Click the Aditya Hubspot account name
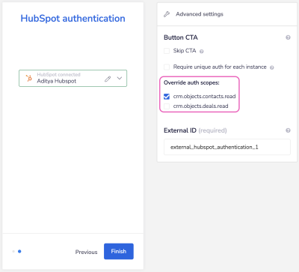The height and width of the screenshot is (272, 299). tap(57, 81)
